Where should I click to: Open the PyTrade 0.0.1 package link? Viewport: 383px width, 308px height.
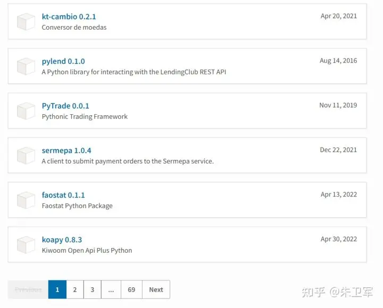65,106
